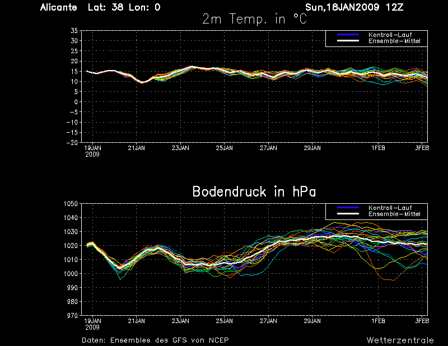Click the white Ensemble-Mittel swatch in pressure legend
Image resolution: width=448 pixels, height=346 pixels.
[348, 214]
